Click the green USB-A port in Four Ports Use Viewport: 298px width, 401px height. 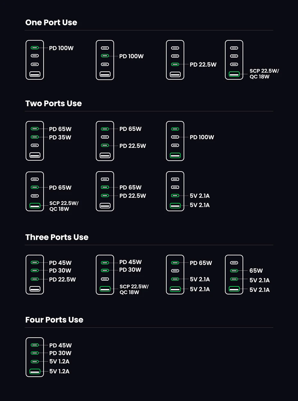(x=35, y=372)
